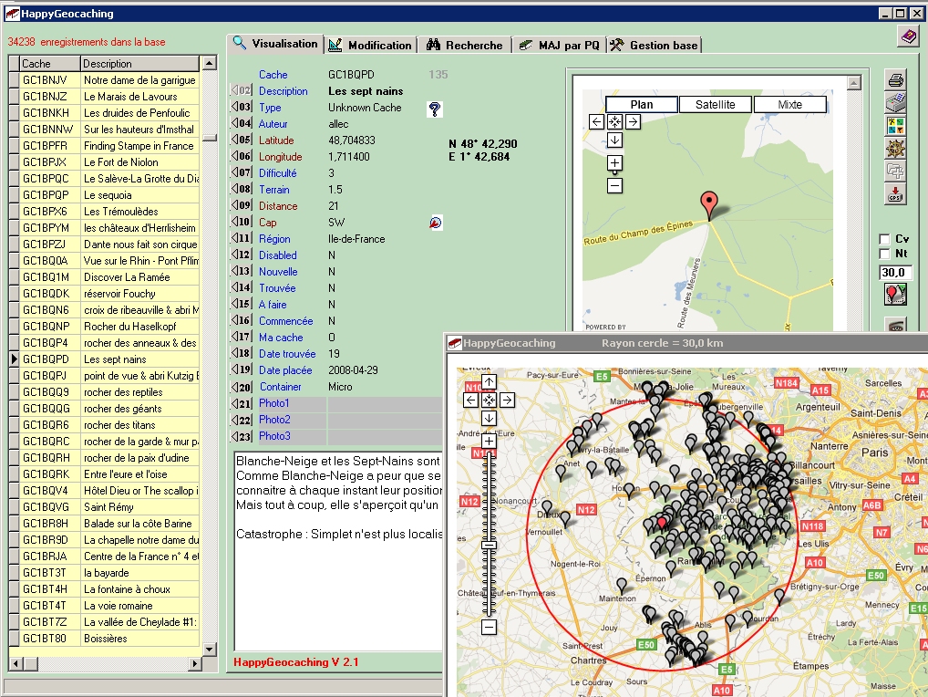
Task: Open the help book icon
Action: point(908,36)
